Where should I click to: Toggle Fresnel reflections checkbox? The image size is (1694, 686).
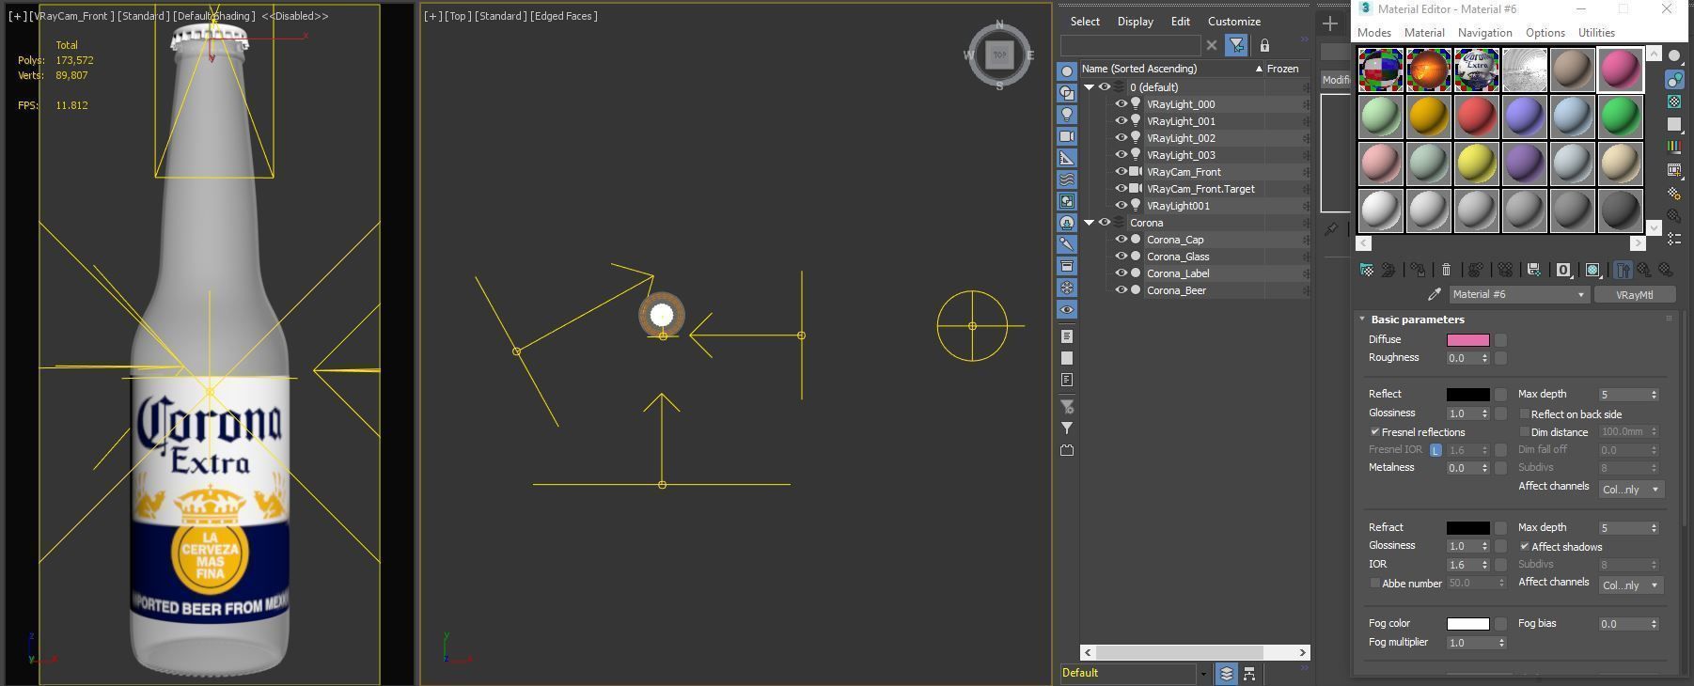click(x=1374, y=432)
